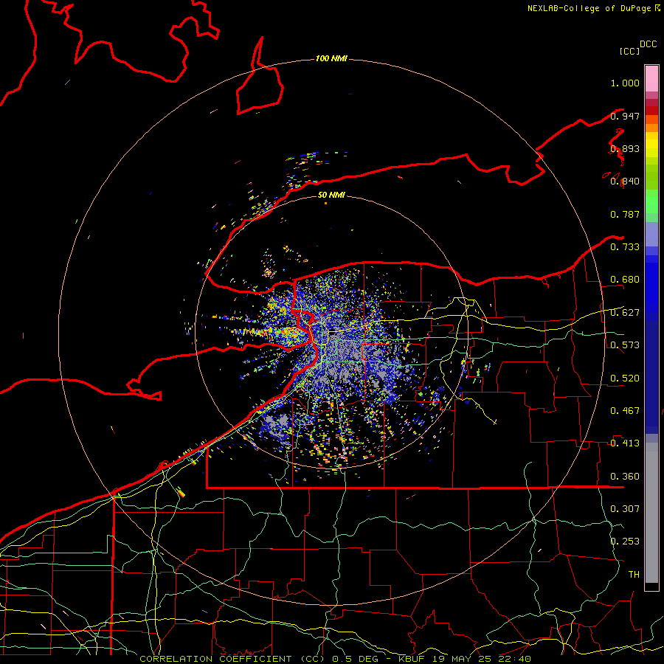
Task: Click the 0.893 legend value
Action: coord(625,148)
